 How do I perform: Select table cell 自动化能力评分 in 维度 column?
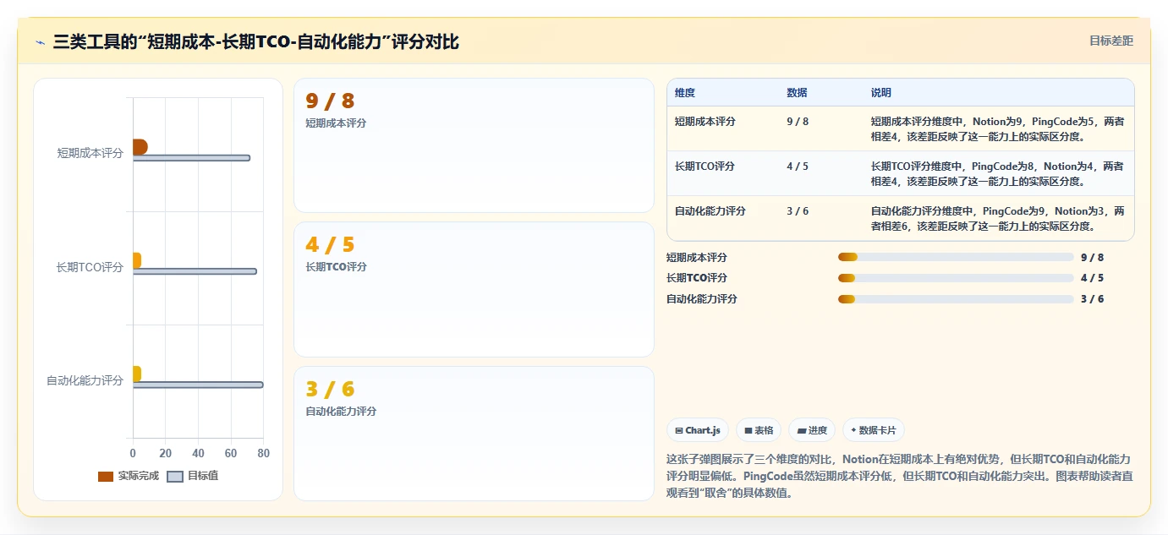710,211
